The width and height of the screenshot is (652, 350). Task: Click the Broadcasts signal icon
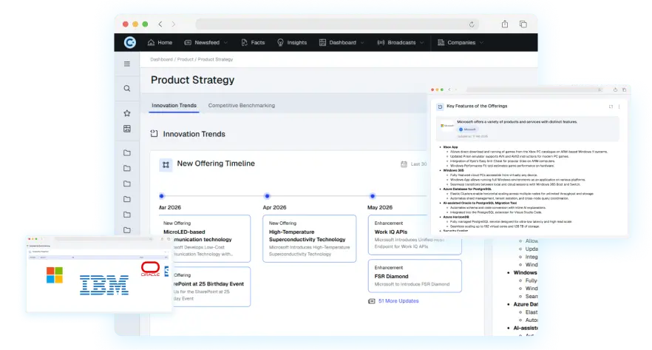[x=381, y=42]
